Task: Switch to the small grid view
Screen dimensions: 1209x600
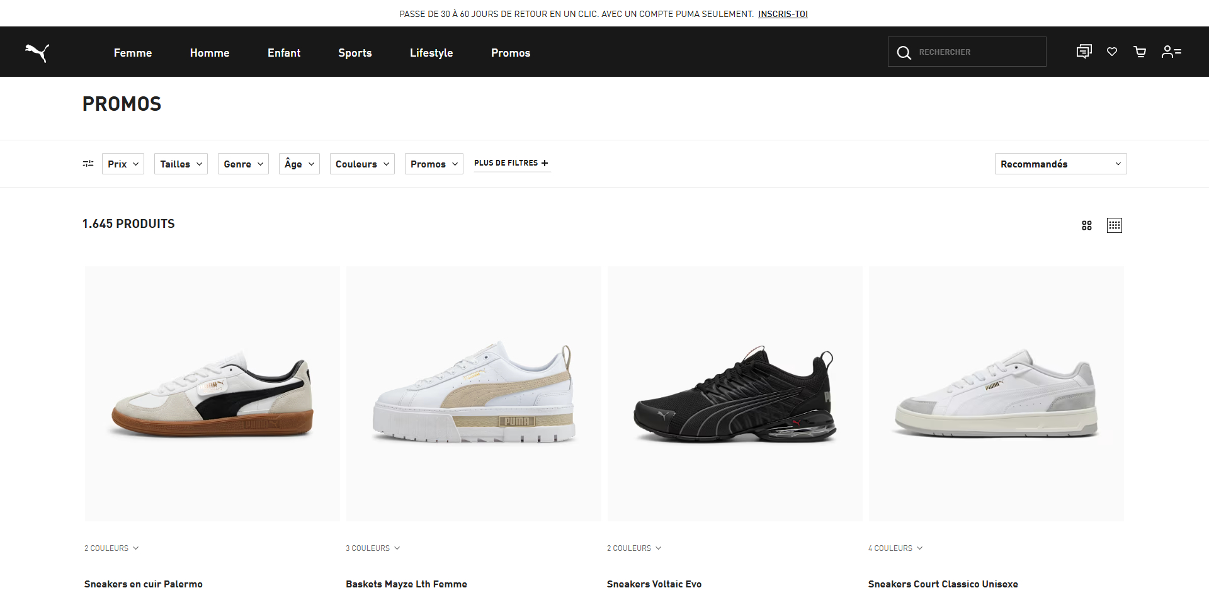Action: click(x=1115, y=225)
